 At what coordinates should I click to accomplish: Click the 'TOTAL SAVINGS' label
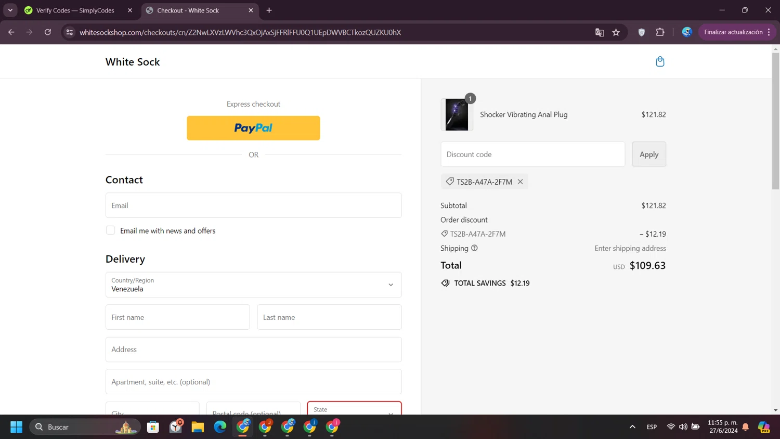point(480,283)
